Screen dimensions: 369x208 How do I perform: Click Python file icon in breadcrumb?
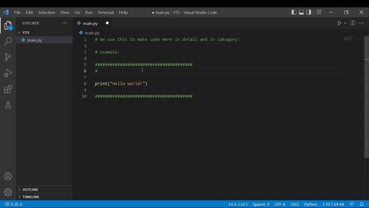pyautogui.click(x=81, y=32)
